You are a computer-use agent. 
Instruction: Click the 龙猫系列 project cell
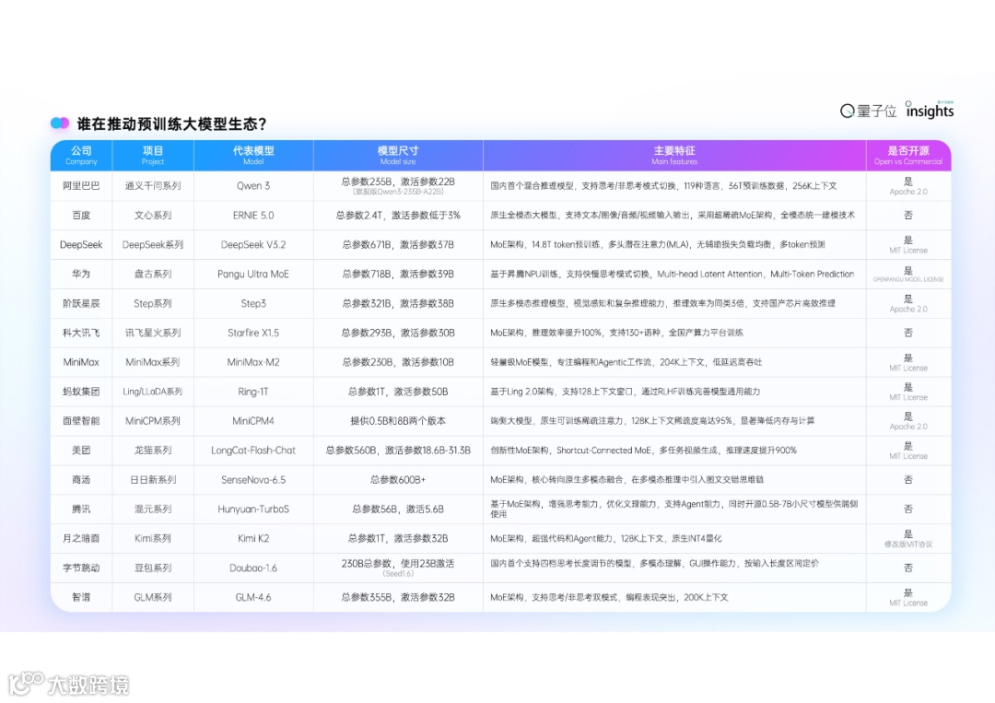click(x=153, y=451)
